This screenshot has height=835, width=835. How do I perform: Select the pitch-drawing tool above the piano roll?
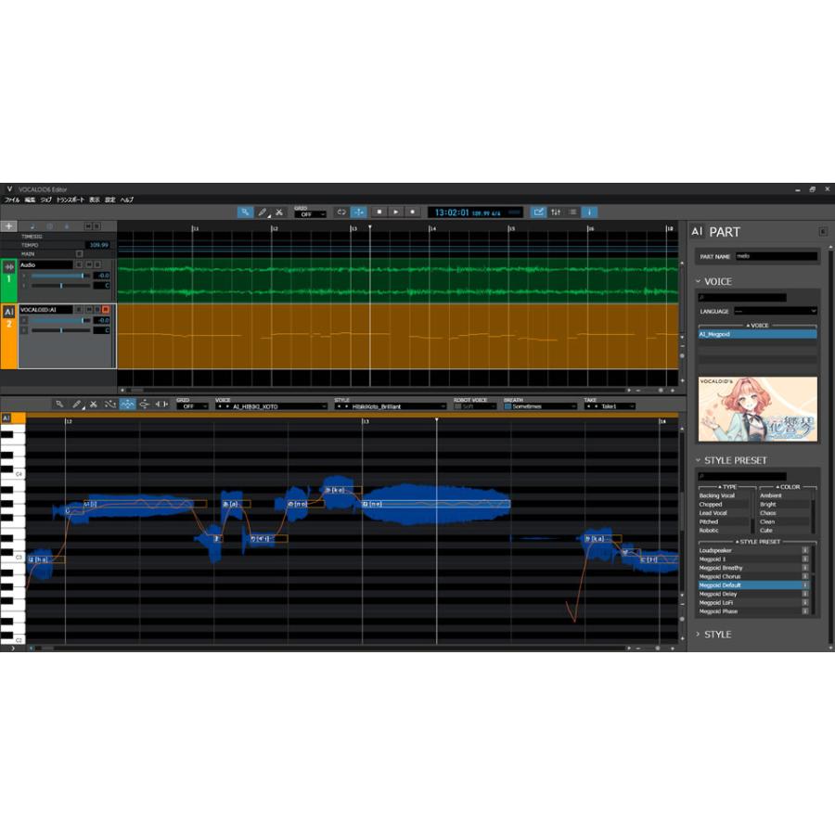click(128, 405)
